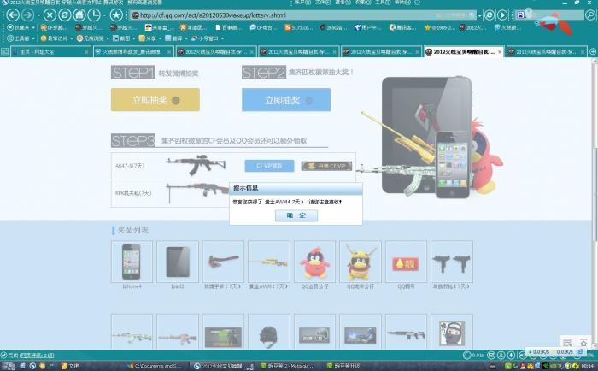Open the browser Home page icon
Screen dimensions: 598x371
79,15
